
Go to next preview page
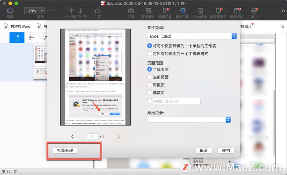coord(118,137)
